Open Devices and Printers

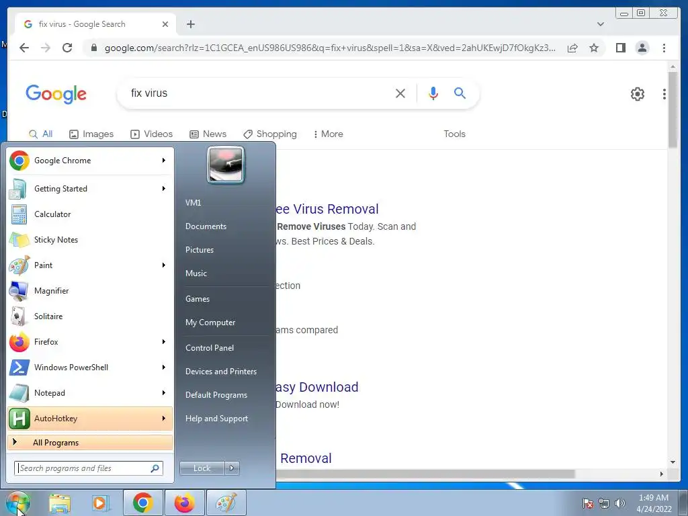pyautogui.click(x=220, y=371)
